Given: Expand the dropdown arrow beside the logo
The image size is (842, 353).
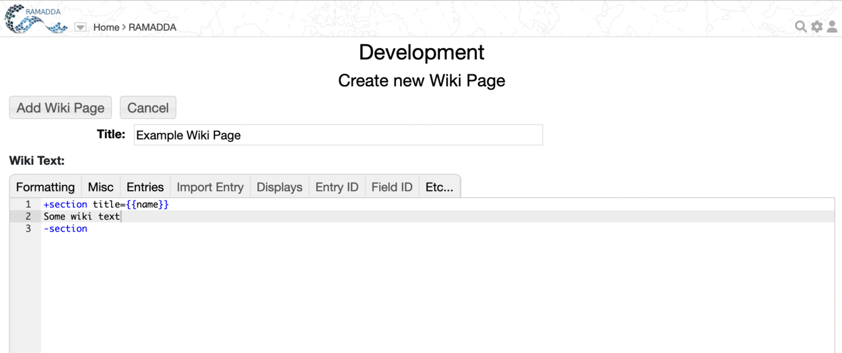Looking at the screenshot, I should click(80, 27).
